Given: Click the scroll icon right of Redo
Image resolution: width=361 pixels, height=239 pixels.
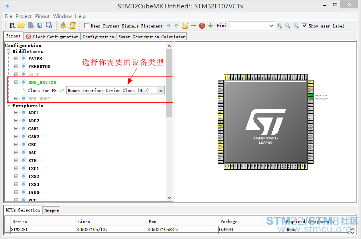Looking at the screenshot, I should [185, 25].
